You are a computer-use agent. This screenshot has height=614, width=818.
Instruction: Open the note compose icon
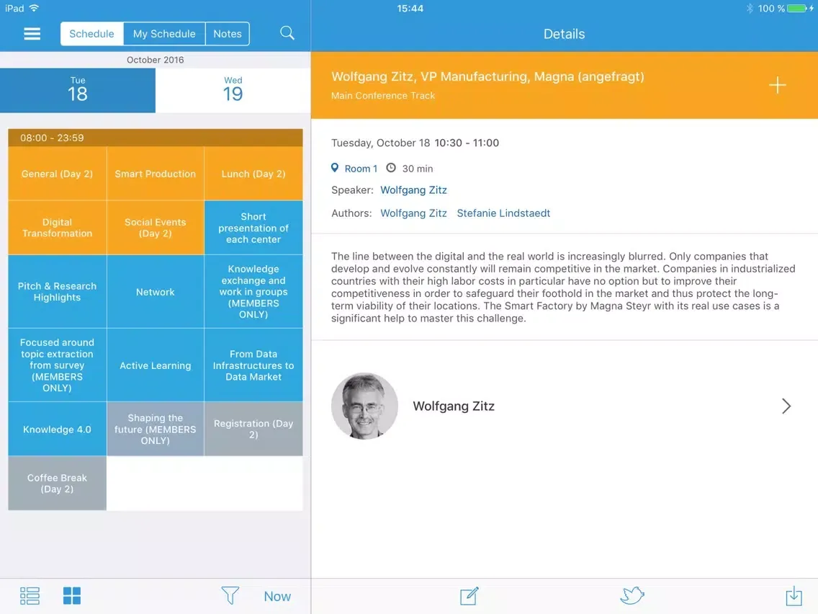coord(469,596)
